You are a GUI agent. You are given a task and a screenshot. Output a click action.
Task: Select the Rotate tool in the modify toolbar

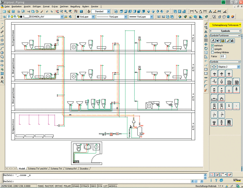tap(206, 49)
